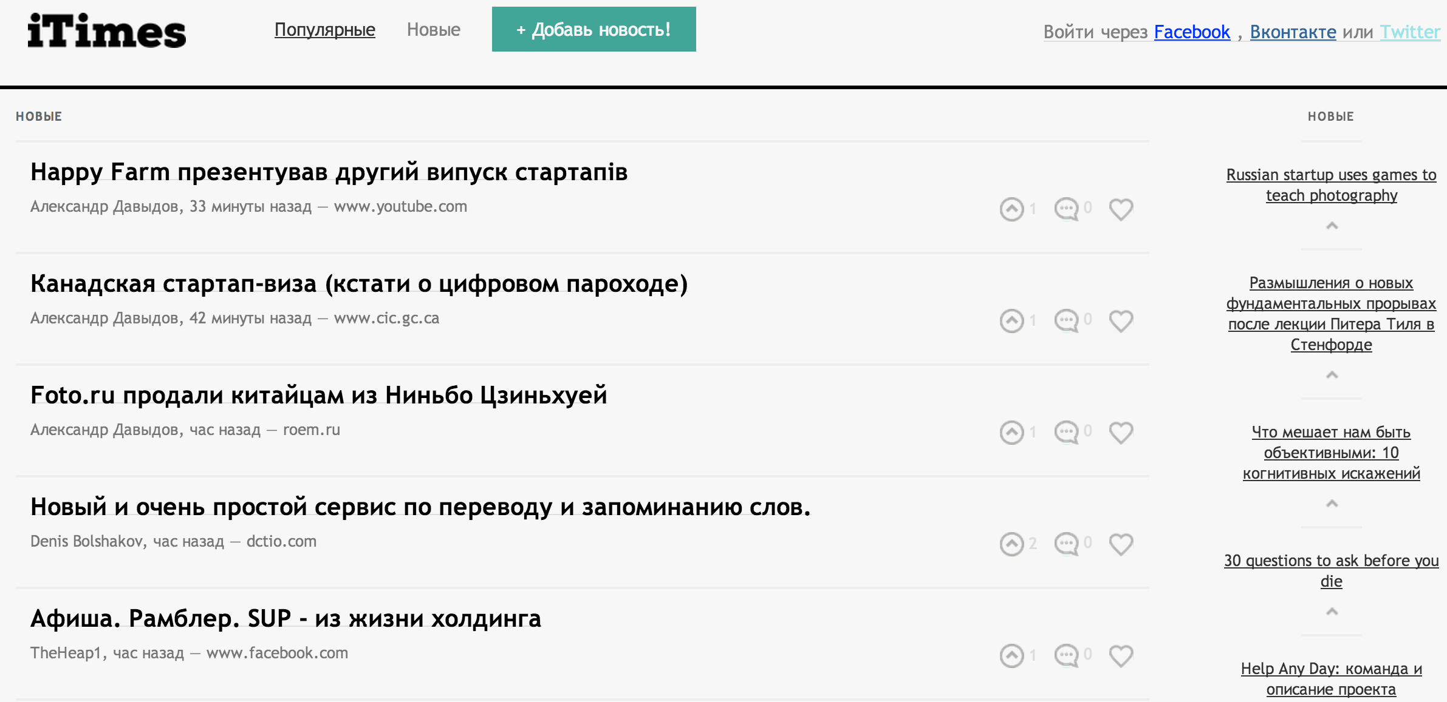
Task: Favorite the Happy Farm news with heart
Action: [x=1121, y=210]
